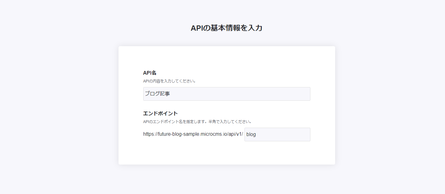Place cursor after blog in endpoint field
Viewport: 445px width, 194px height.
[x=257, y=134]
